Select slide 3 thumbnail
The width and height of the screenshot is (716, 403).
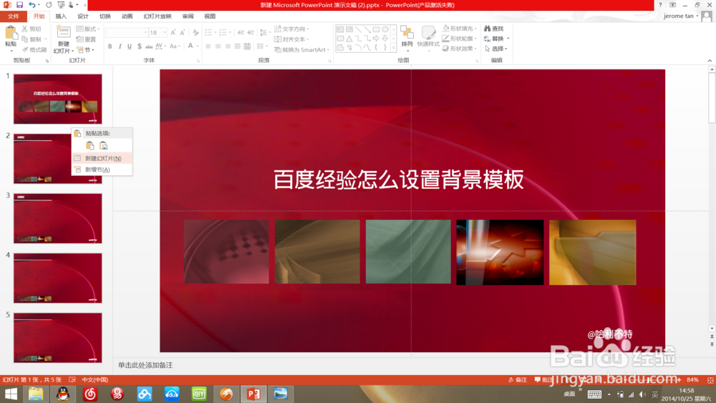(57, 218)
